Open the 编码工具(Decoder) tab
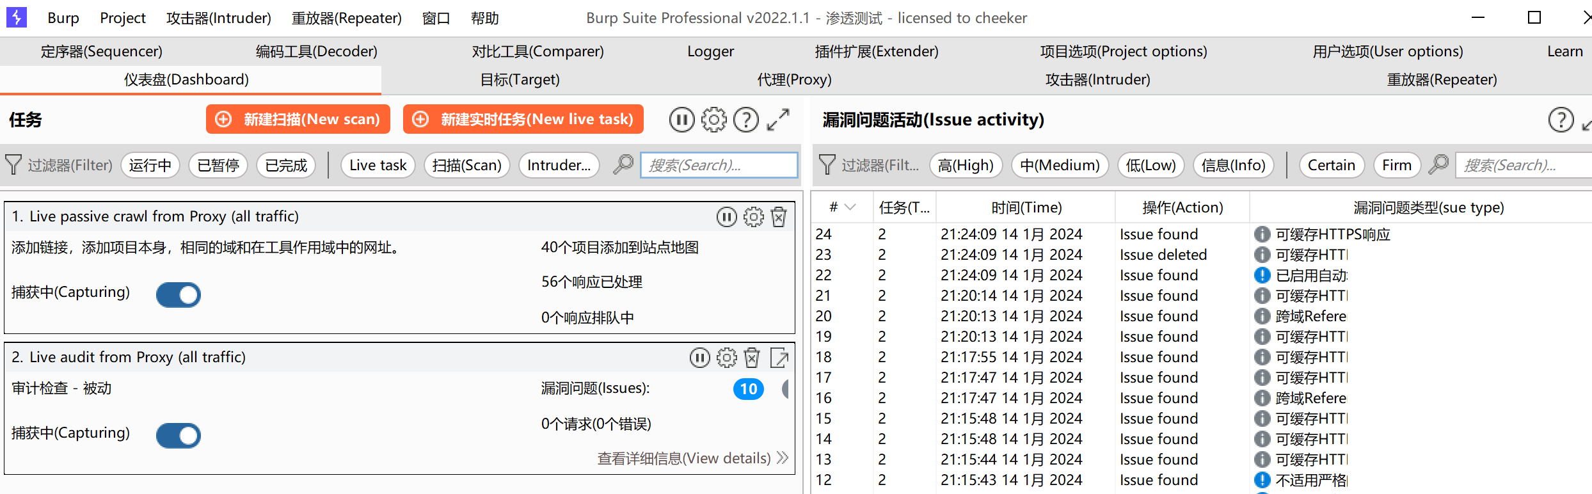 coord(317,51)
